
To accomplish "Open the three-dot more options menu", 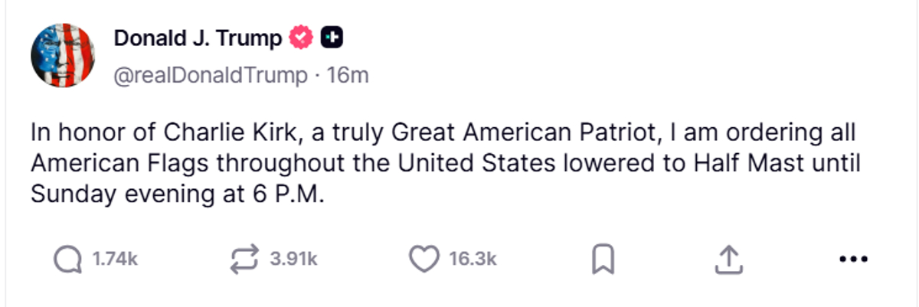I will coord(852,260).
